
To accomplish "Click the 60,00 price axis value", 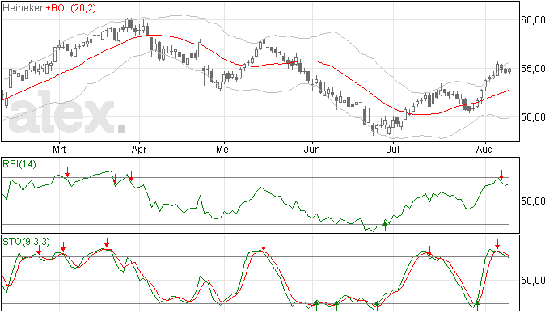I will (533, 20).
